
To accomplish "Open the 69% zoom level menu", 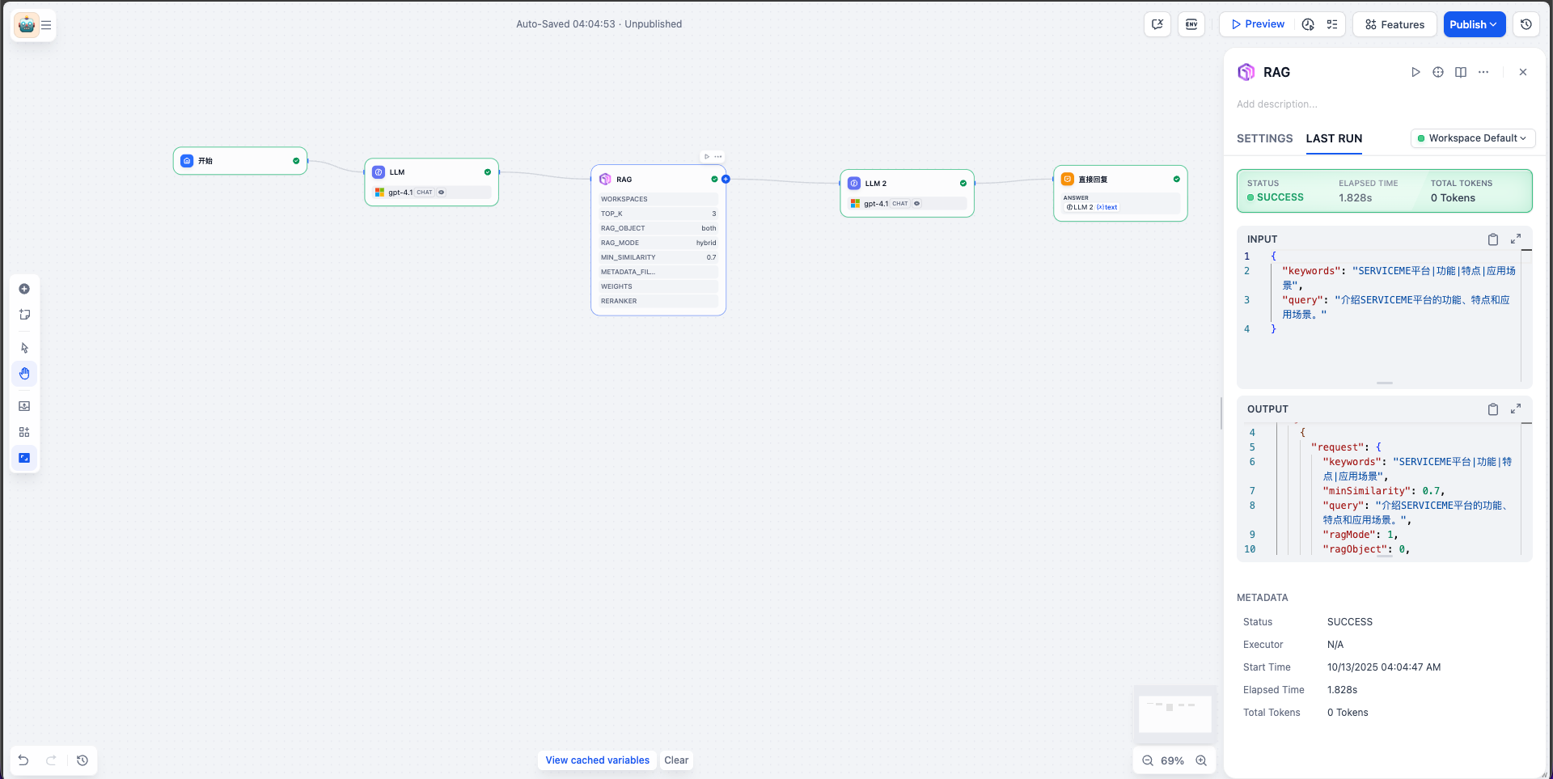I will click(x=1172, y=760).
